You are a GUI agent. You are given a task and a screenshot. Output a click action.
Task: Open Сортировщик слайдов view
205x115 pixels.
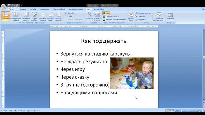coord(16,16)
